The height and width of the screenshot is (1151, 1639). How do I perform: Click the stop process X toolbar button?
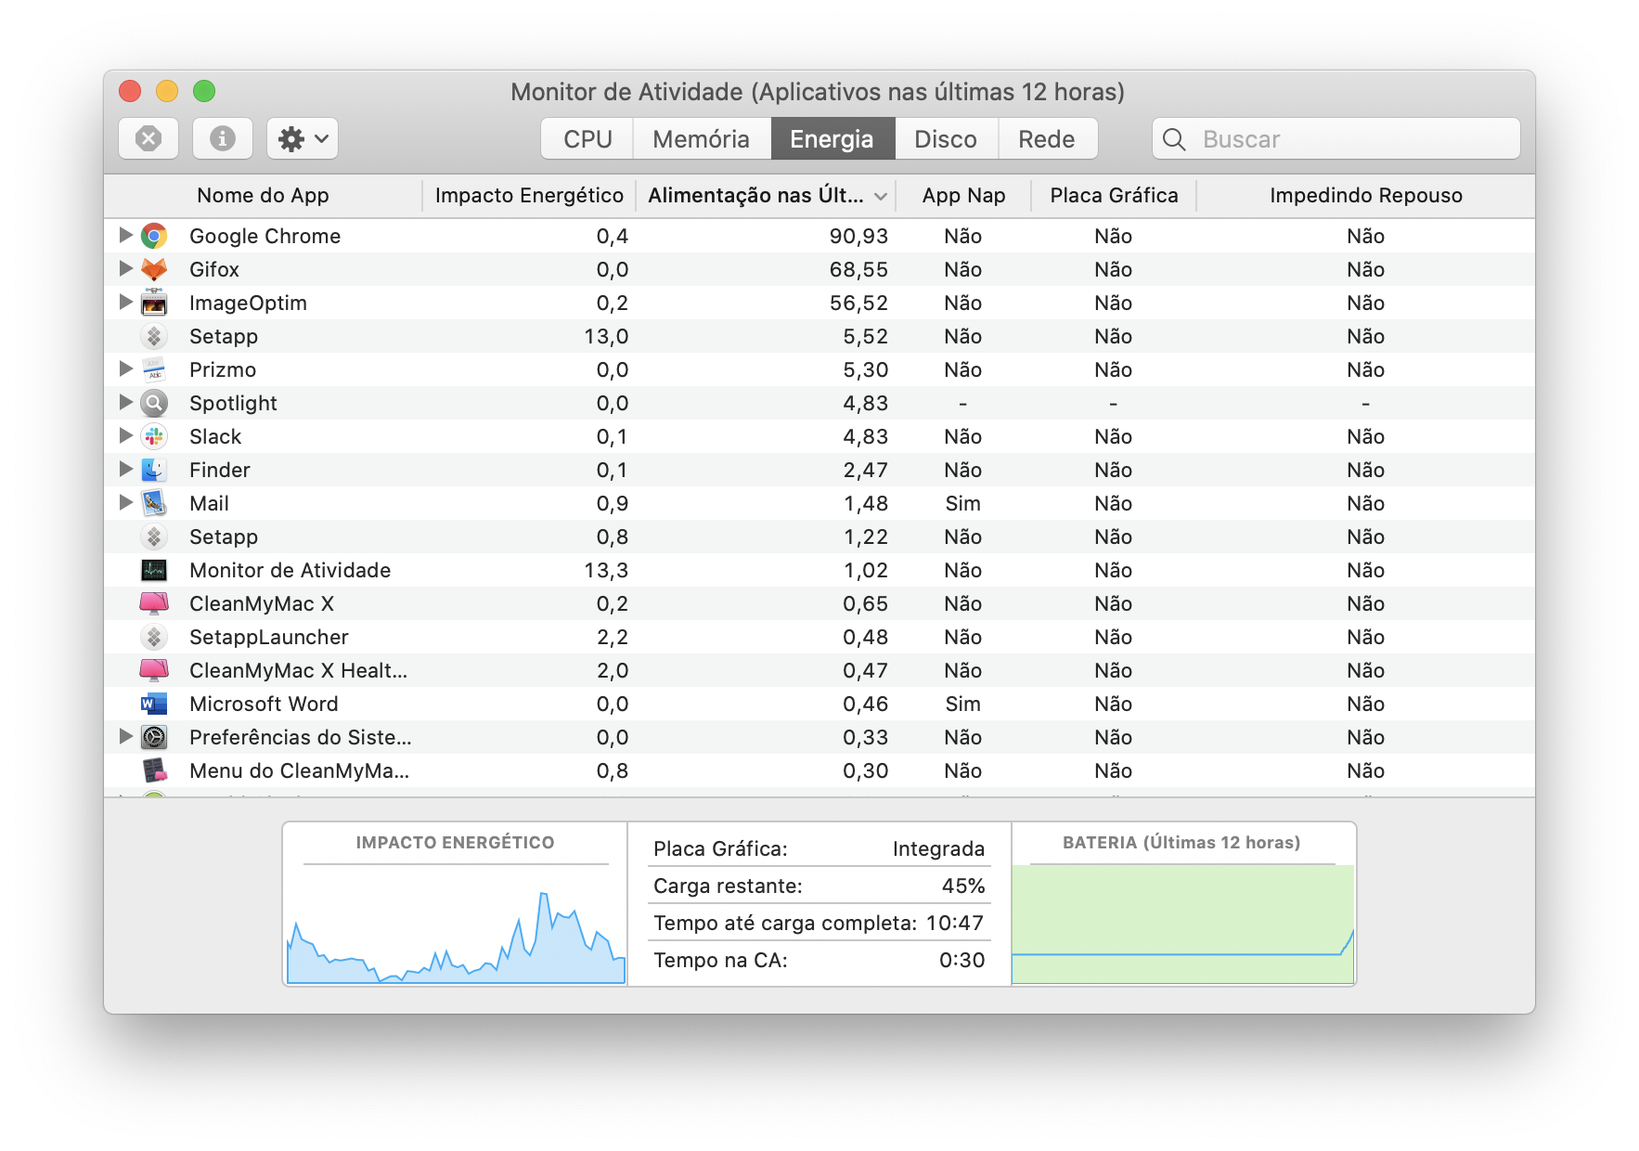(x=148, y=138)
